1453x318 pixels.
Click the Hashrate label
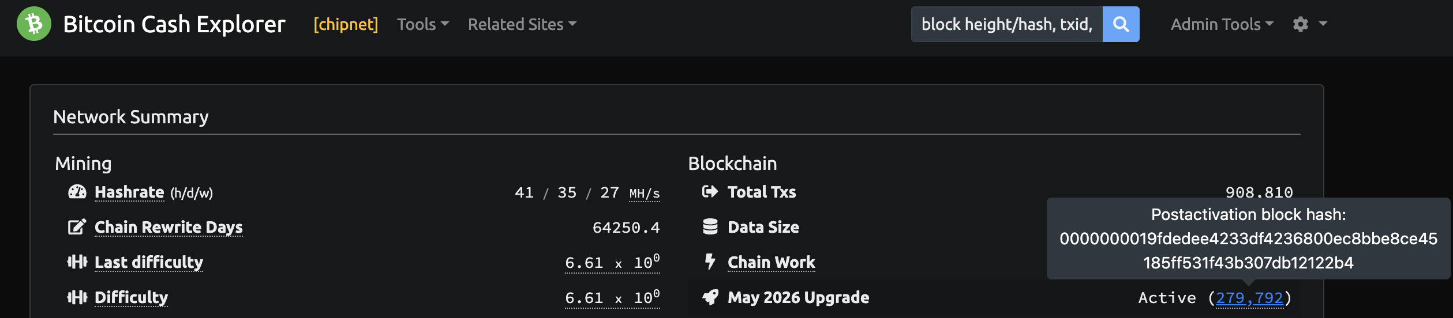129,192
